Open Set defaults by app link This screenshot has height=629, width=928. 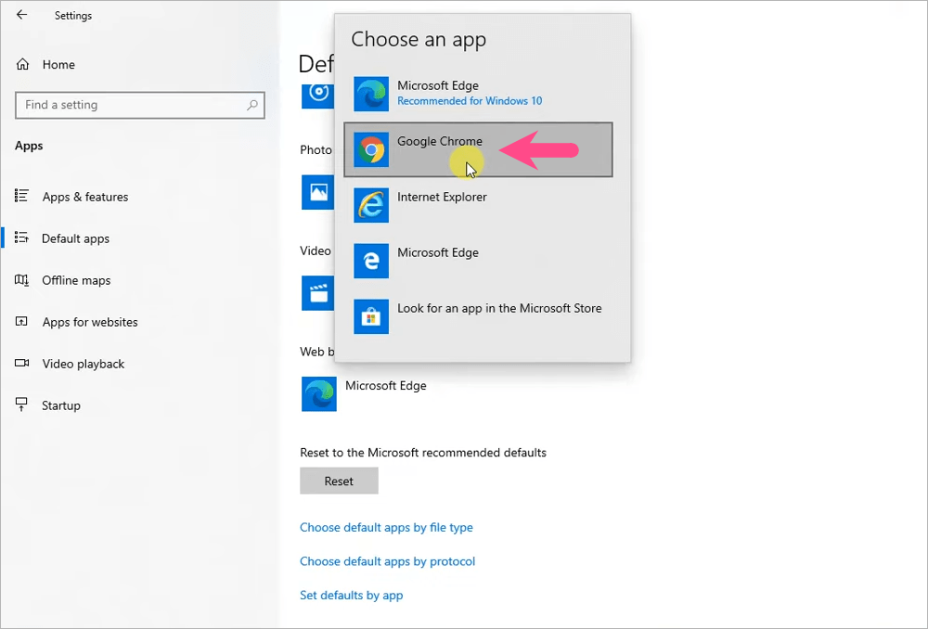click(x=351, y=596)
